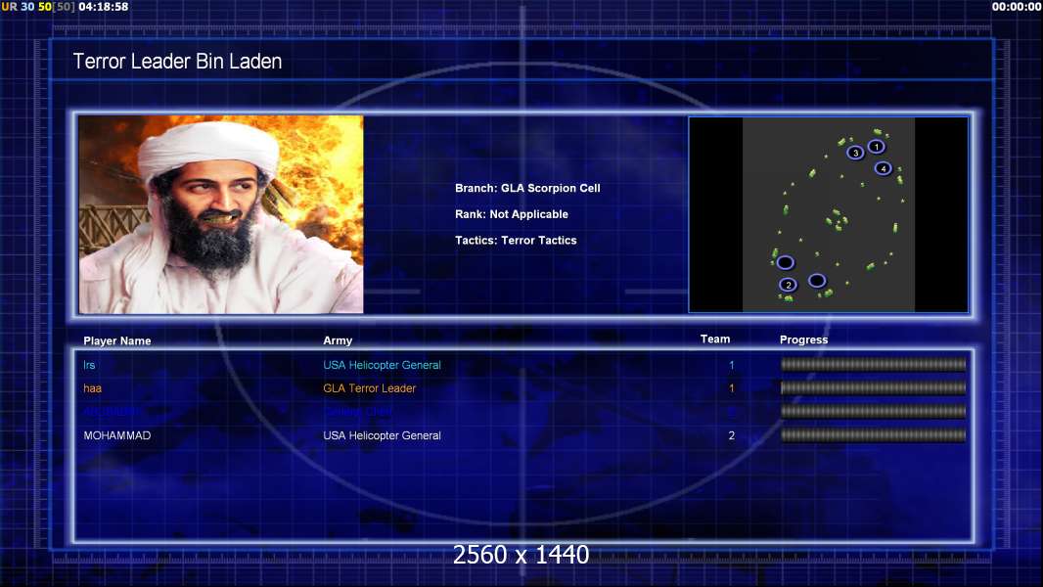Click the 'Progress' column header

(803, 339)
